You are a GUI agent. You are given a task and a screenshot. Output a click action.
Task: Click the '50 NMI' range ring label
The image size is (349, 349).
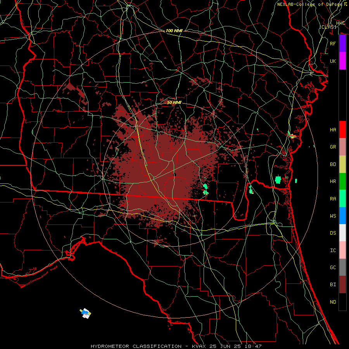click(174, 102)
